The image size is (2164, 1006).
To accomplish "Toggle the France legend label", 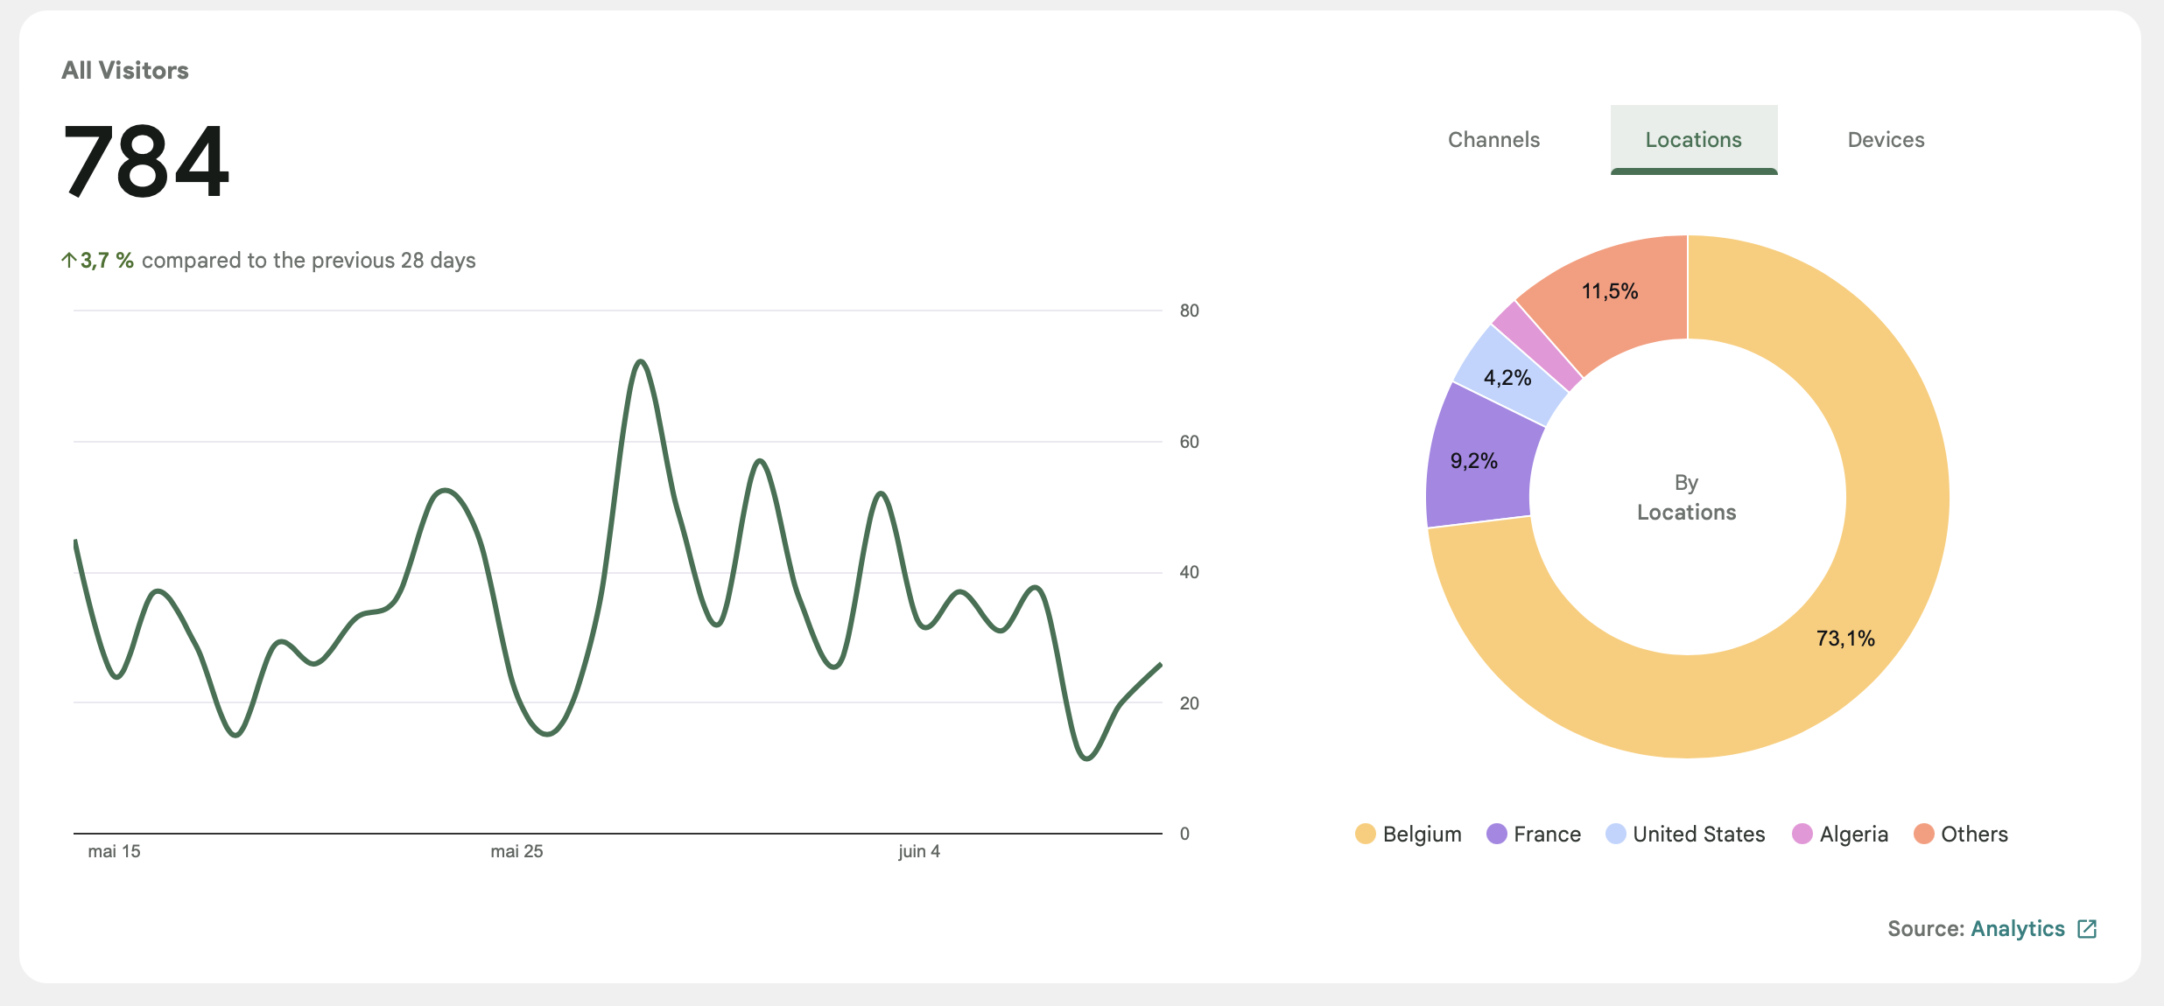I will coord(1547,835).
